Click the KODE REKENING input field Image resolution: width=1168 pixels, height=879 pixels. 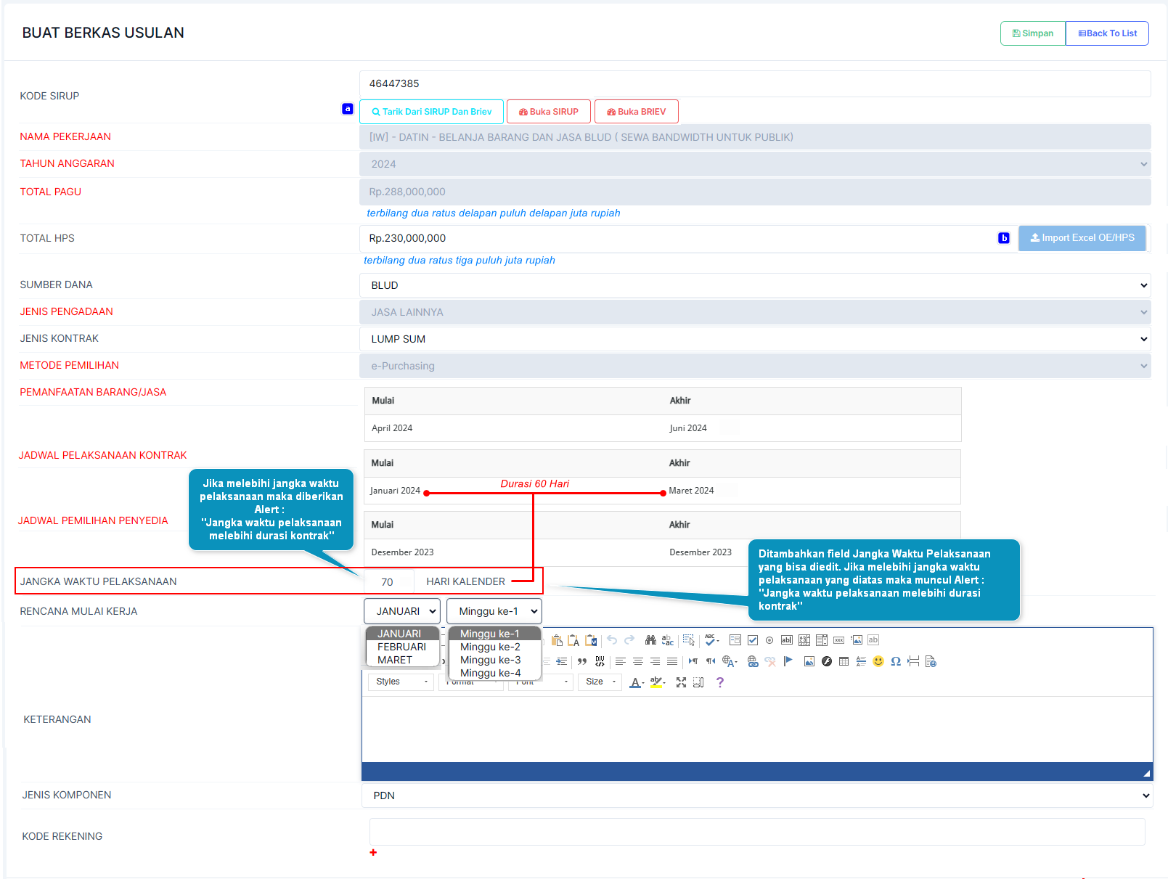(x=756, y=832)
